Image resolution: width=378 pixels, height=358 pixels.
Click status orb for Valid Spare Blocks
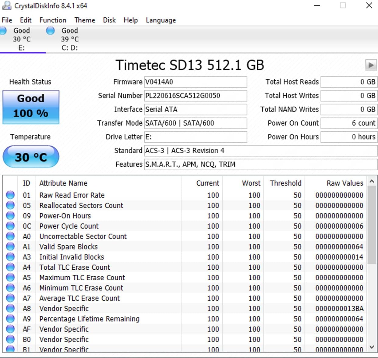click(10, 246)
